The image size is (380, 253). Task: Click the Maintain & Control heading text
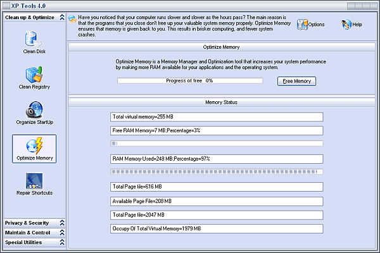coord(28,232)
